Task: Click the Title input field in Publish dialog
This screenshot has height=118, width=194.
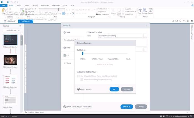Action: click(120, 36)
